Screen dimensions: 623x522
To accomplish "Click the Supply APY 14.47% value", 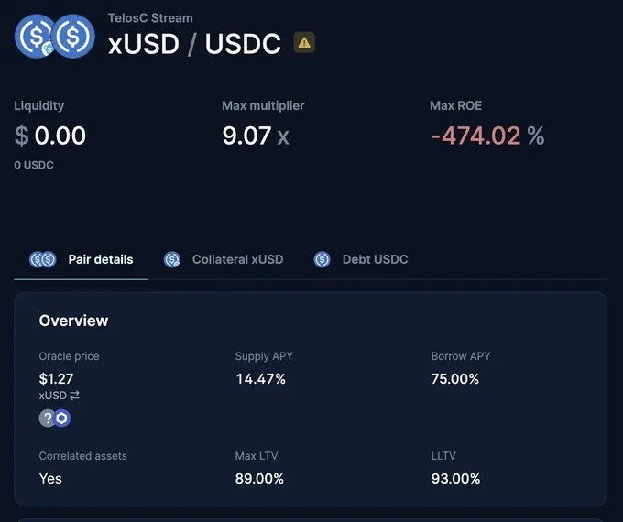I will (260, 378).
